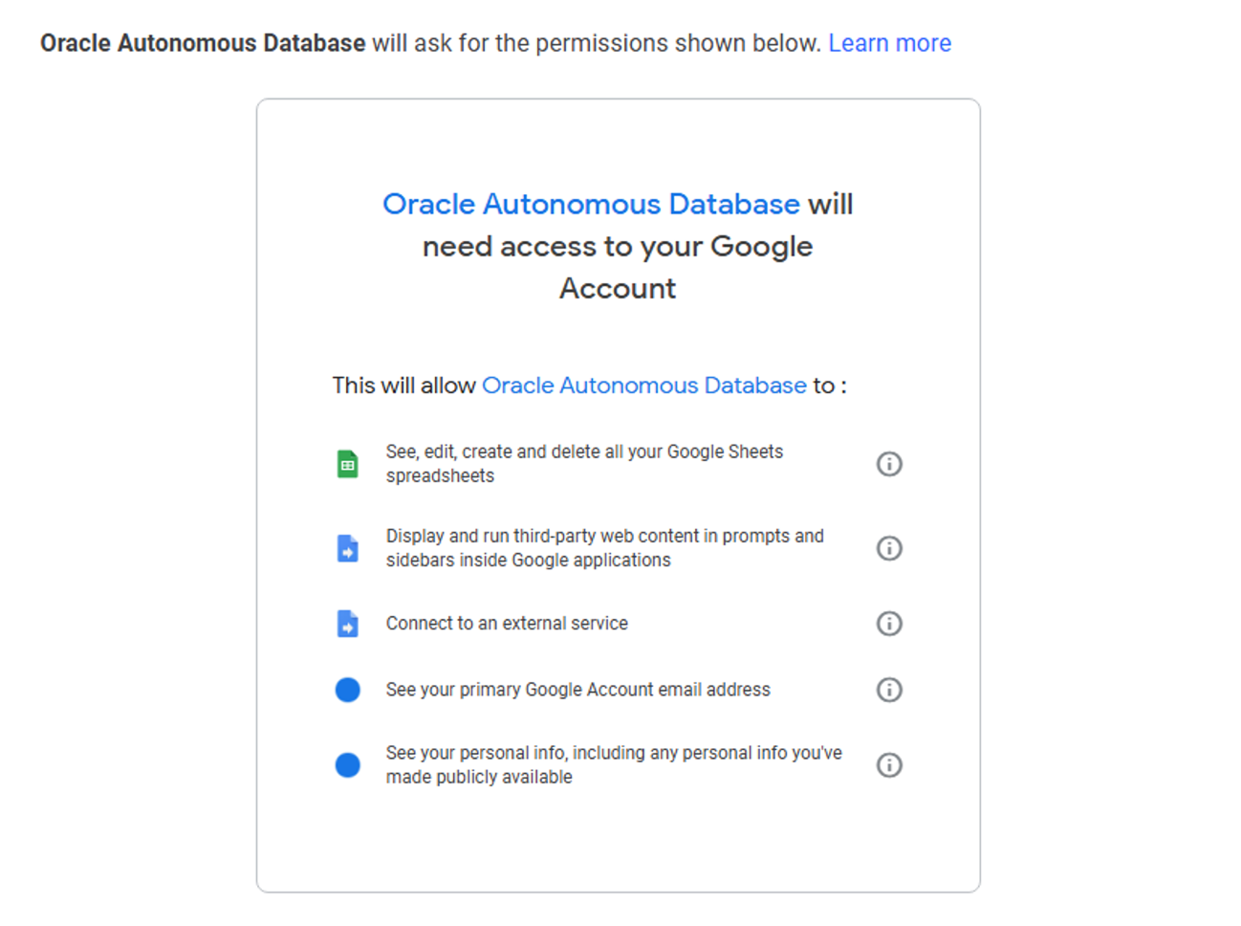Image resolution: width=1241 pixels, height=926 pixels.
Task: Click the Learn more link
Action: 890,42
